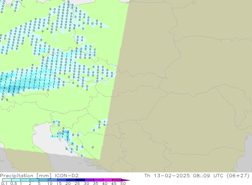The height and width of the screenshot is (185, 252).
Task: Click the '13-02-2025' date text
Action: pyautogui.click(x=172, y=175)
